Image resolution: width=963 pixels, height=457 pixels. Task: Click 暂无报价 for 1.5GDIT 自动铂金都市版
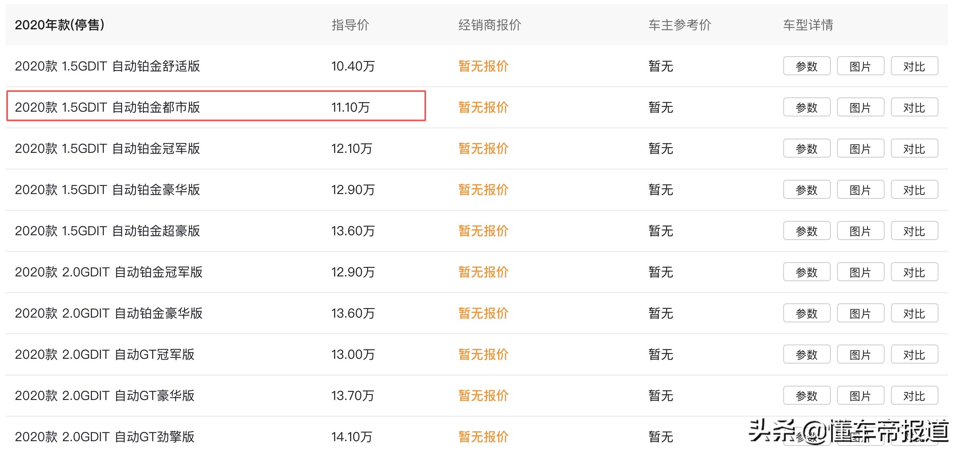(x=483, y=107)
